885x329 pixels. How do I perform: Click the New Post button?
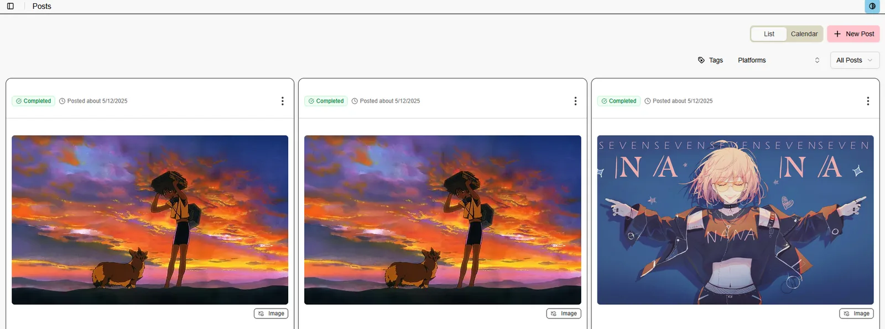click(x=853, y=34)
